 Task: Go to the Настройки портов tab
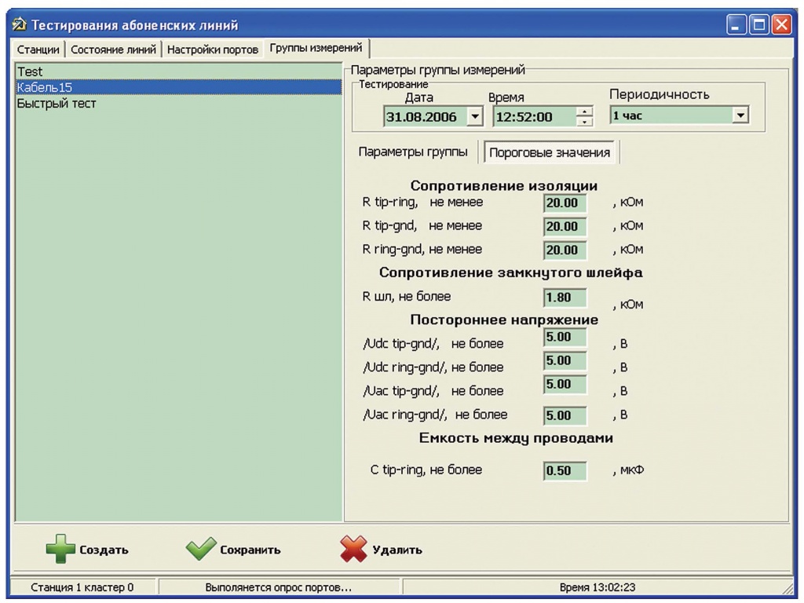pyautogui.click(x=213, y=49)
